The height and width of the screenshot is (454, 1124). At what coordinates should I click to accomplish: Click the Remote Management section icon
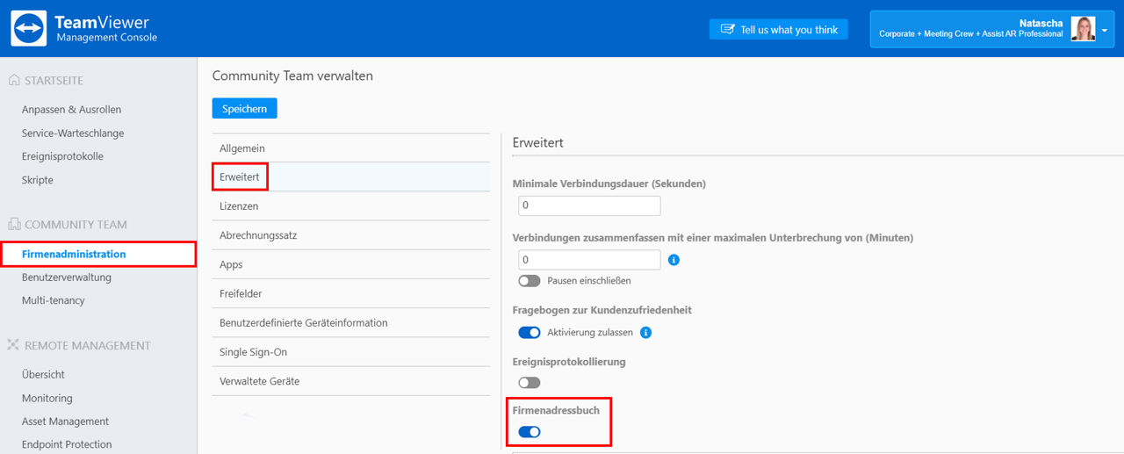point(14,346)
